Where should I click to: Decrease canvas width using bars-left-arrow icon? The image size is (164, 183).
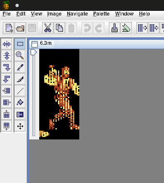pos(142,28)
